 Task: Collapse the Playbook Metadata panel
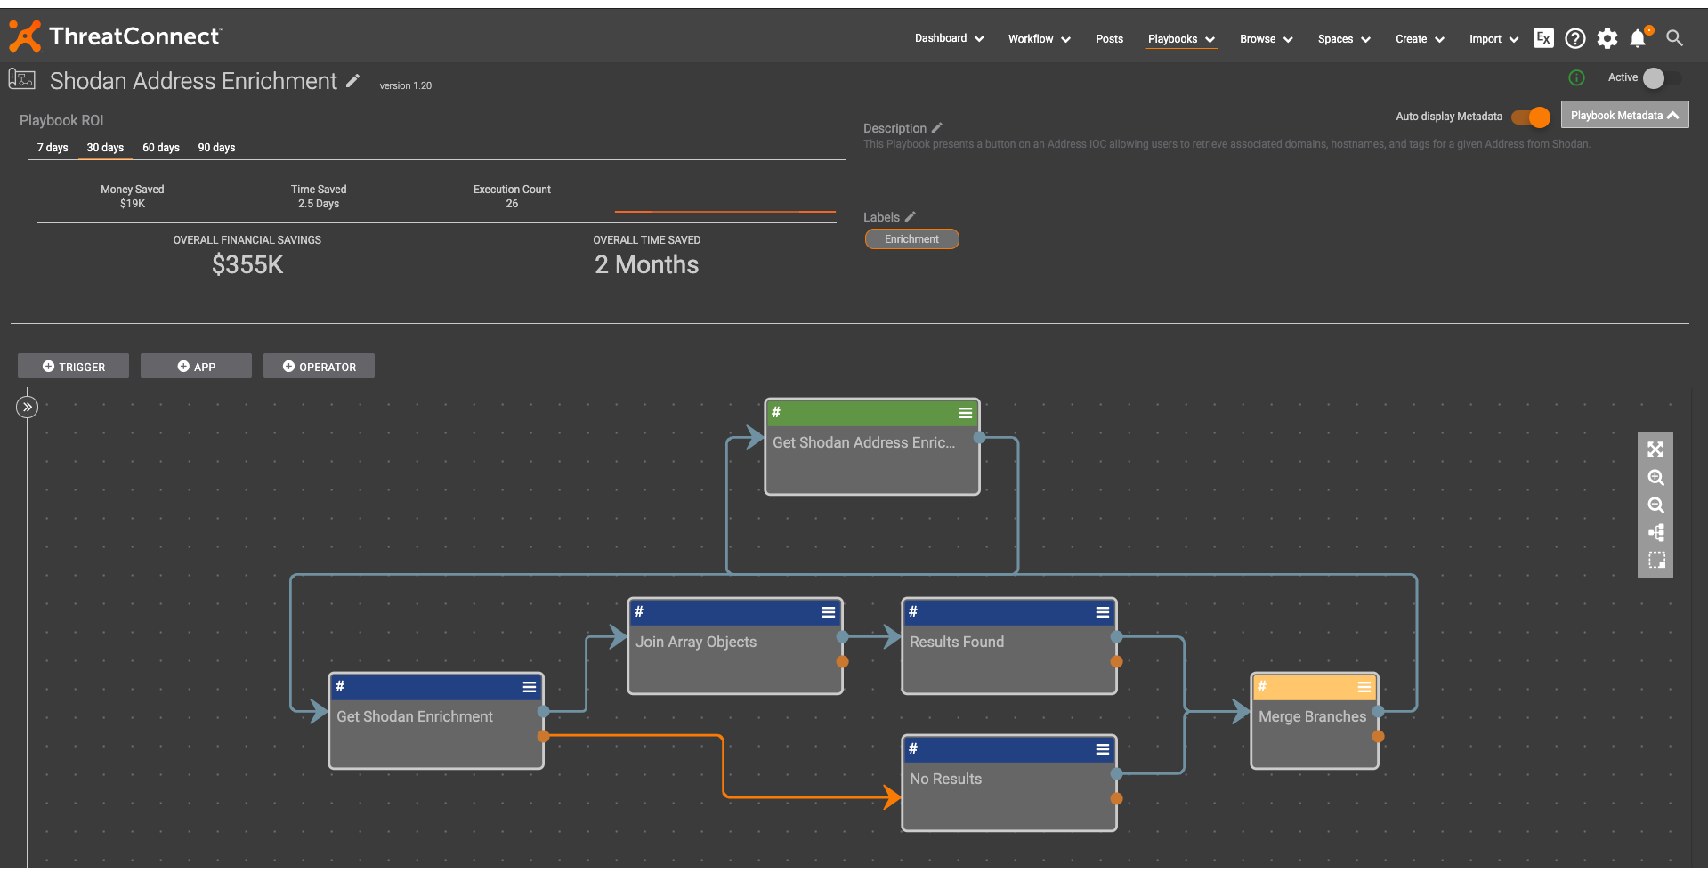pos(1624,116)
